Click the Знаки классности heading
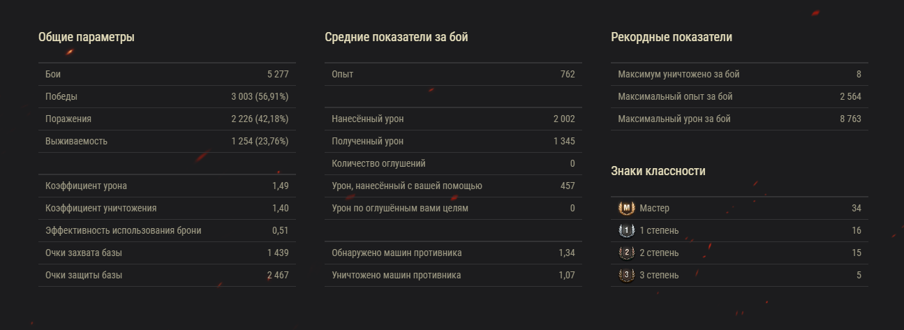The image size is (904, 330). pos(658,171)
